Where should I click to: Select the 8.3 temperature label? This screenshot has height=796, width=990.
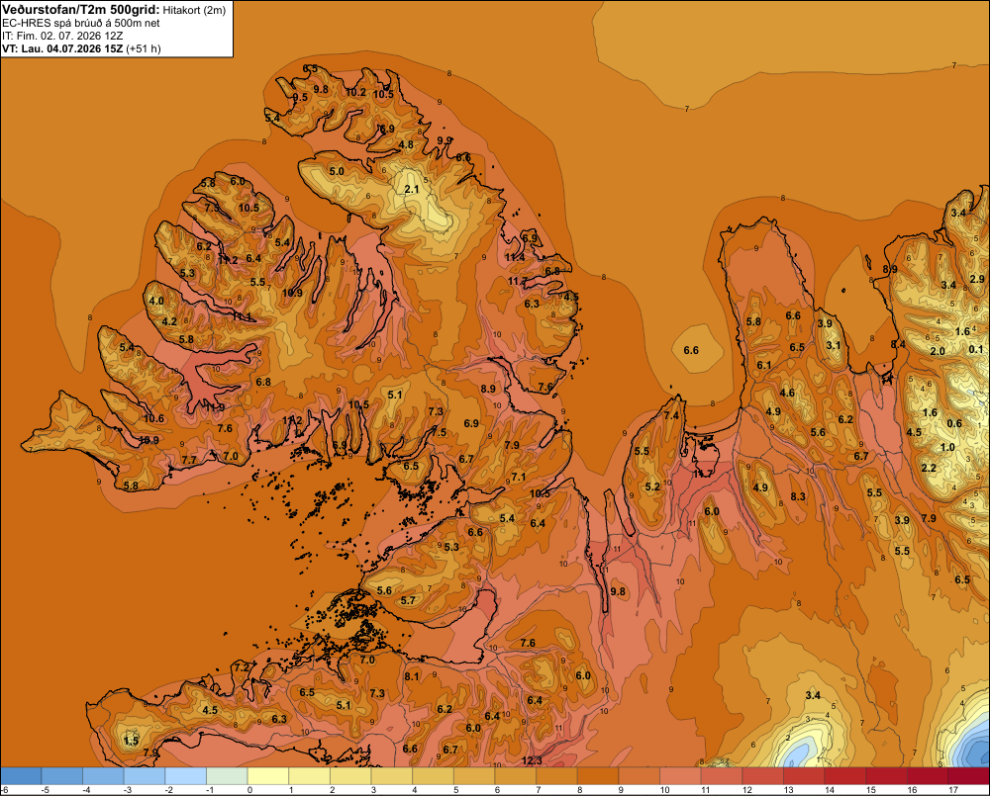click(798, 496)
